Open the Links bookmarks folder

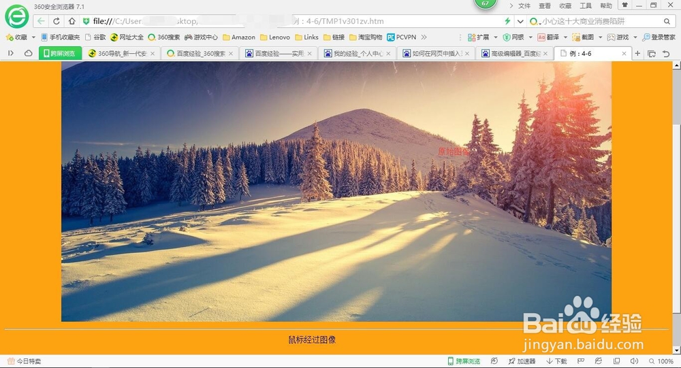[x=306, y=37]
